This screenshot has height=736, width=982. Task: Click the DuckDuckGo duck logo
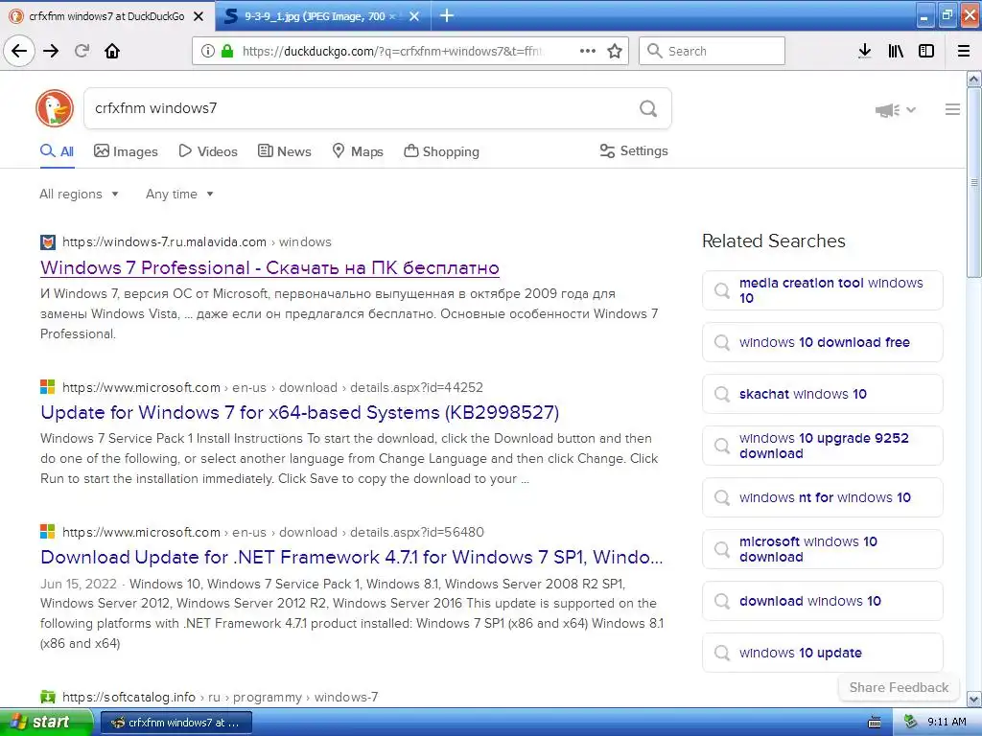coord(55,108)
